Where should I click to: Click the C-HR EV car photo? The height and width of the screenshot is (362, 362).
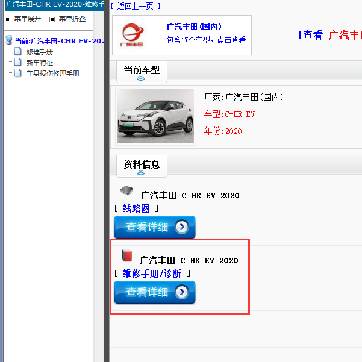pos(155,116)
